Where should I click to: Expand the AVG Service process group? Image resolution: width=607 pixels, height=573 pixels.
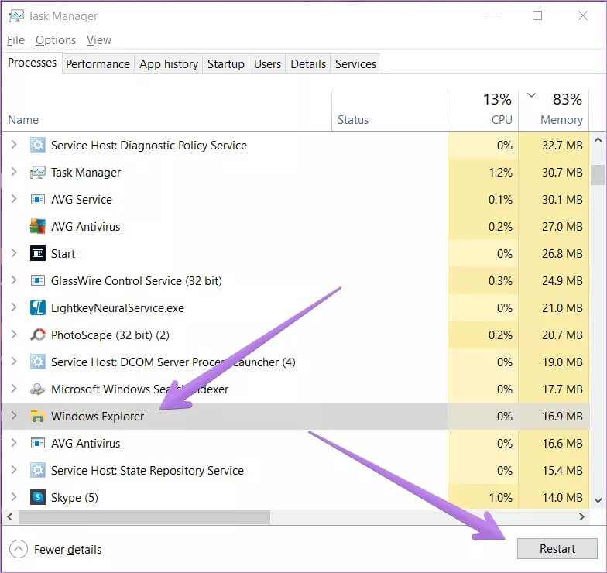(x=14, y=199)
